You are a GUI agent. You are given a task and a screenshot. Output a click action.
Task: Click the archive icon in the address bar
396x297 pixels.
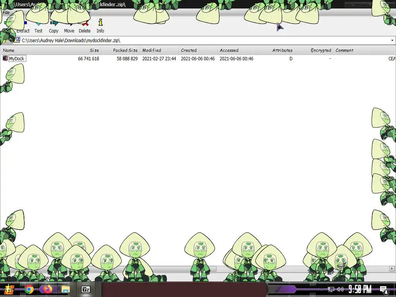coord(18,40)
